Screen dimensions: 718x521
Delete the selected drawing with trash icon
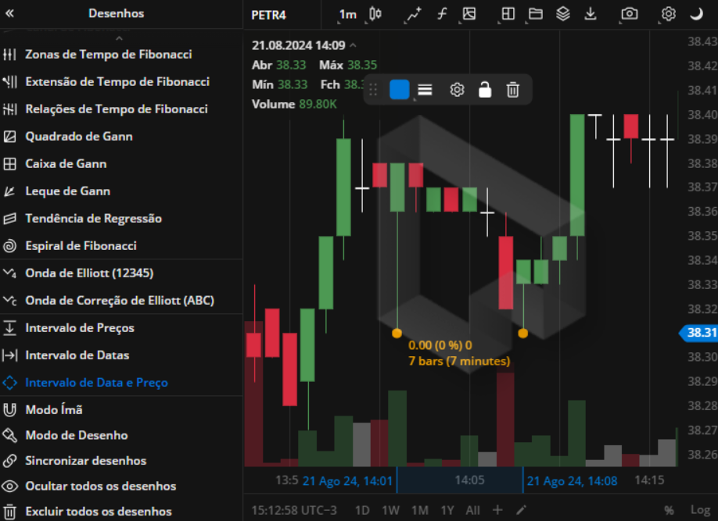[x=513, y=90]
